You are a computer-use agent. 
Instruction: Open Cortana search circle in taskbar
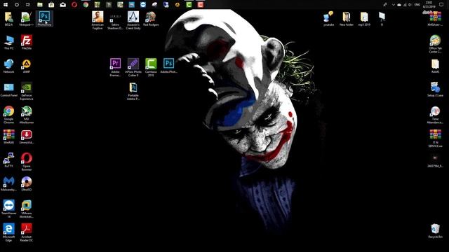pos(17,5)
